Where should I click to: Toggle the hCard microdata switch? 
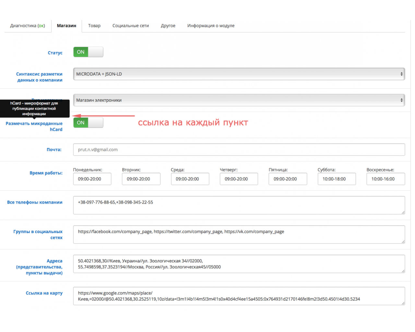click(x=88, y=123)
